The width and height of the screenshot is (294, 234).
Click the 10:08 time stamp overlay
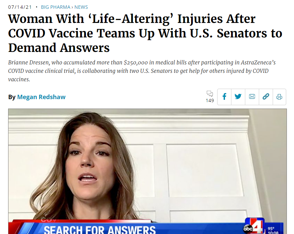click(273, 233)
